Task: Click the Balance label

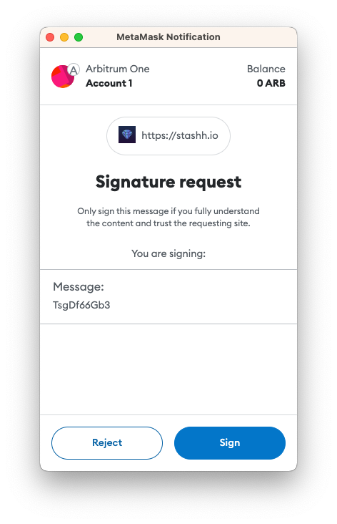Action: click(x=266, y=69)
